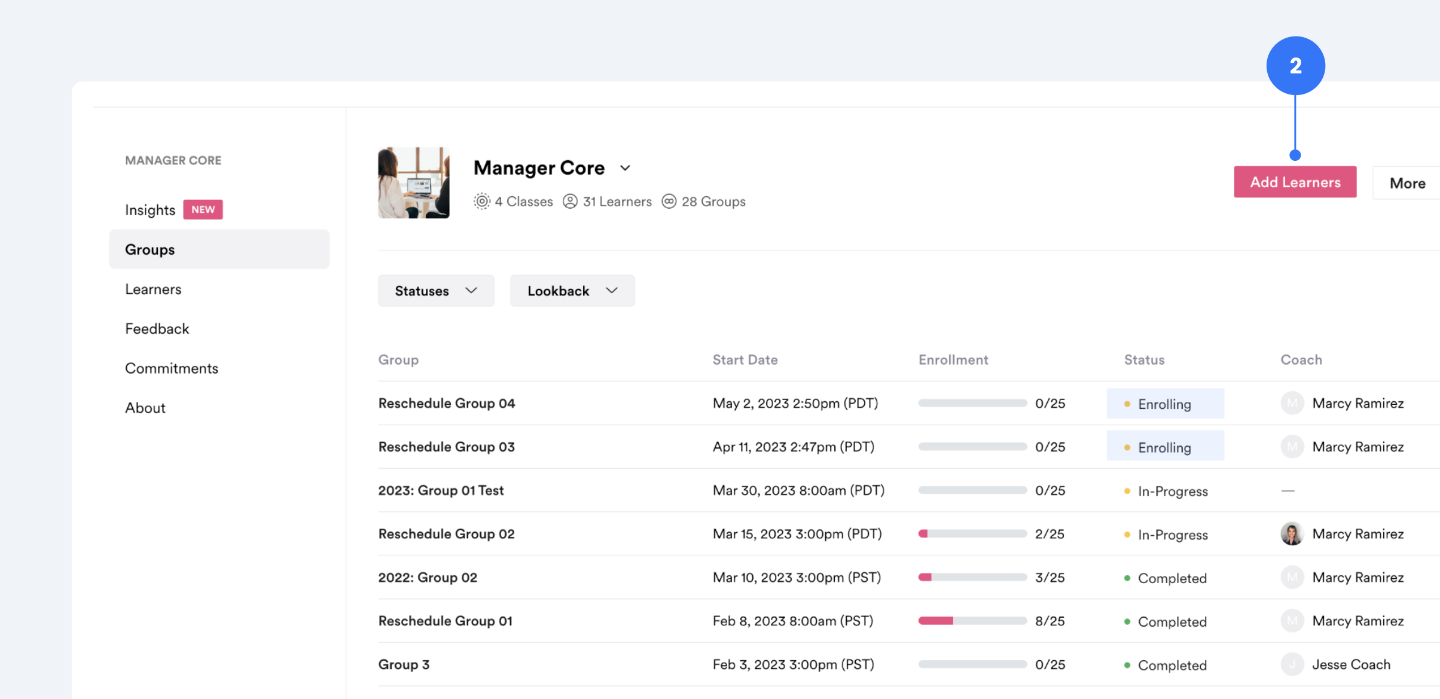Image resolution: width=1440 pixels, height=699 pixels.
Task: Click Reschedule Group 01 enrollment progress bar
Action: tap(972, 621)
